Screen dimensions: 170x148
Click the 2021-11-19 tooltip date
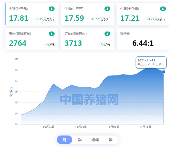tap(146, 60)
